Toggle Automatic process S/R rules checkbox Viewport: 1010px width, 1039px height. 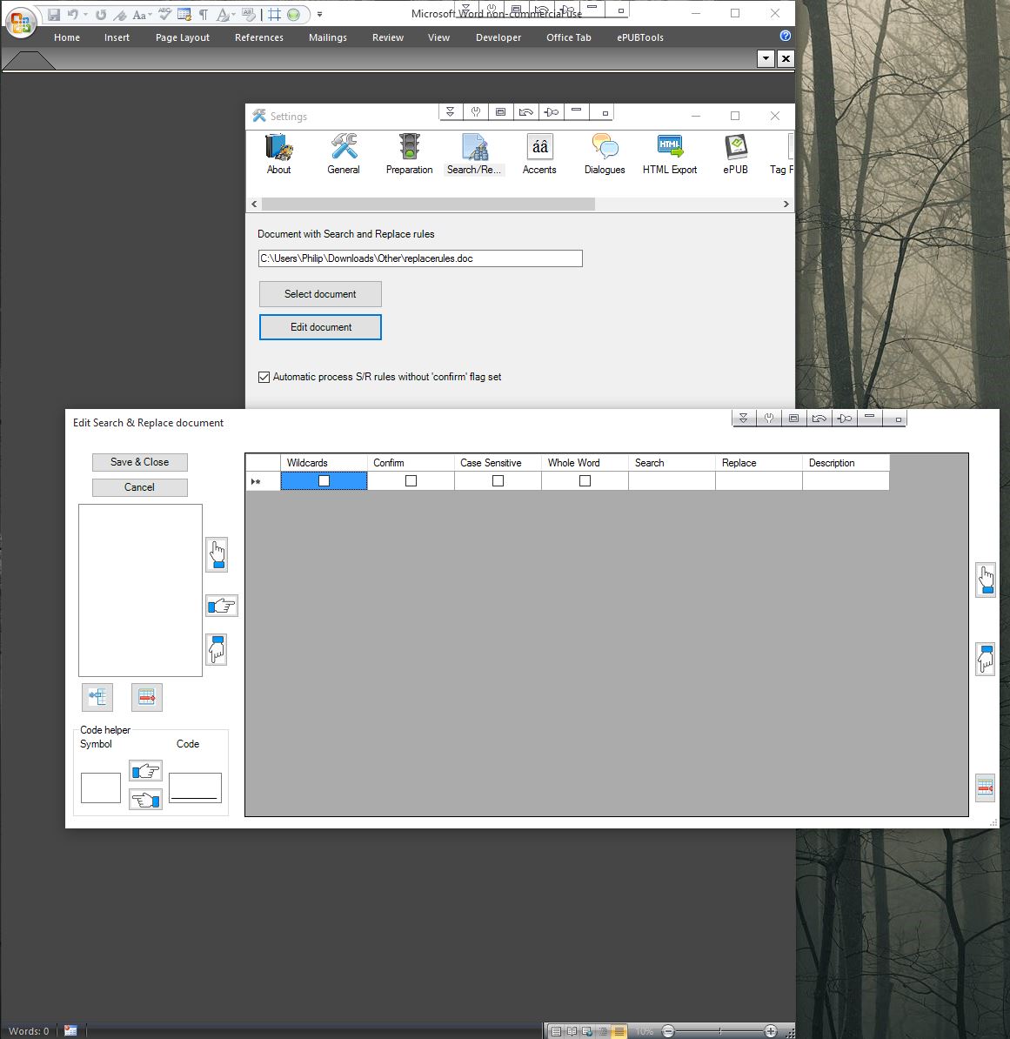coord(264,377)
